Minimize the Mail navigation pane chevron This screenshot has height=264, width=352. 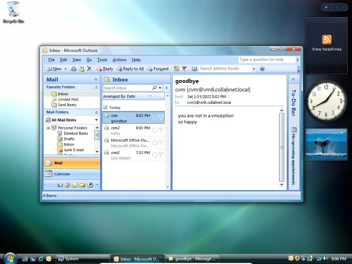96,79
